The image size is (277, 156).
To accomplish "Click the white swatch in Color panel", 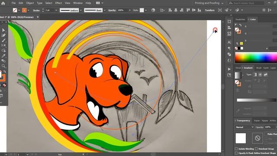I will pyautogui.click(x=242, y=48).
